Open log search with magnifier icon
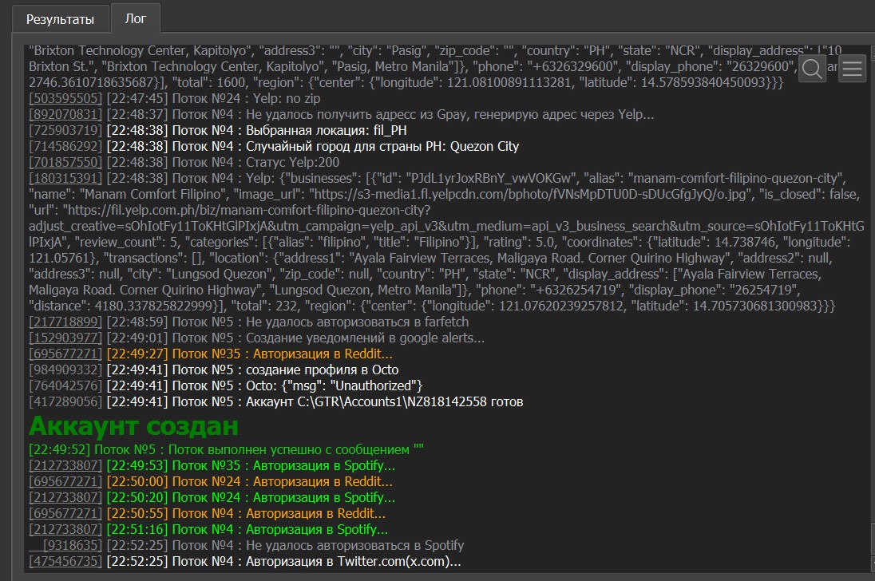 pos(813,69)
